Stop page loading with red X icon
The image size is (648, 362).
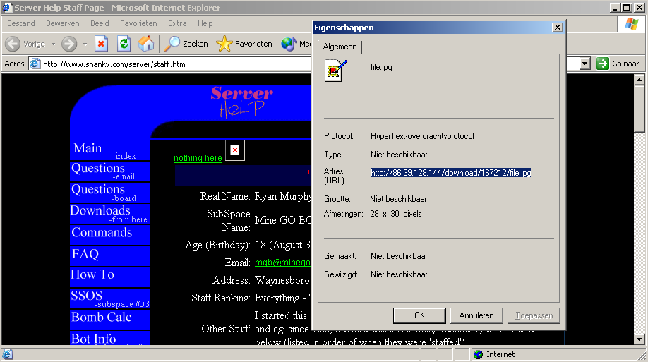click(101, 44)
